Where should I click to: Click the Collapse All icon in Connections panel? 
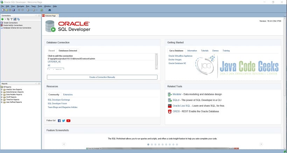18,19
